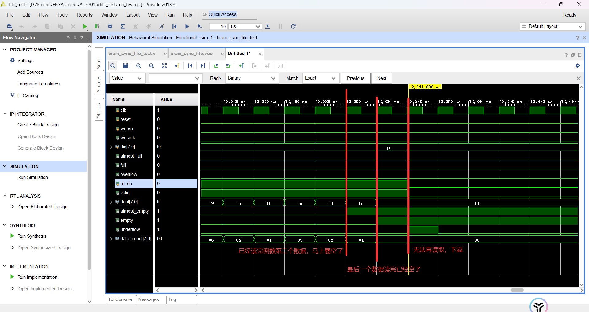Close the Untitled 1 waveform tab
The image size is (589, 312).
click(260, 54)
